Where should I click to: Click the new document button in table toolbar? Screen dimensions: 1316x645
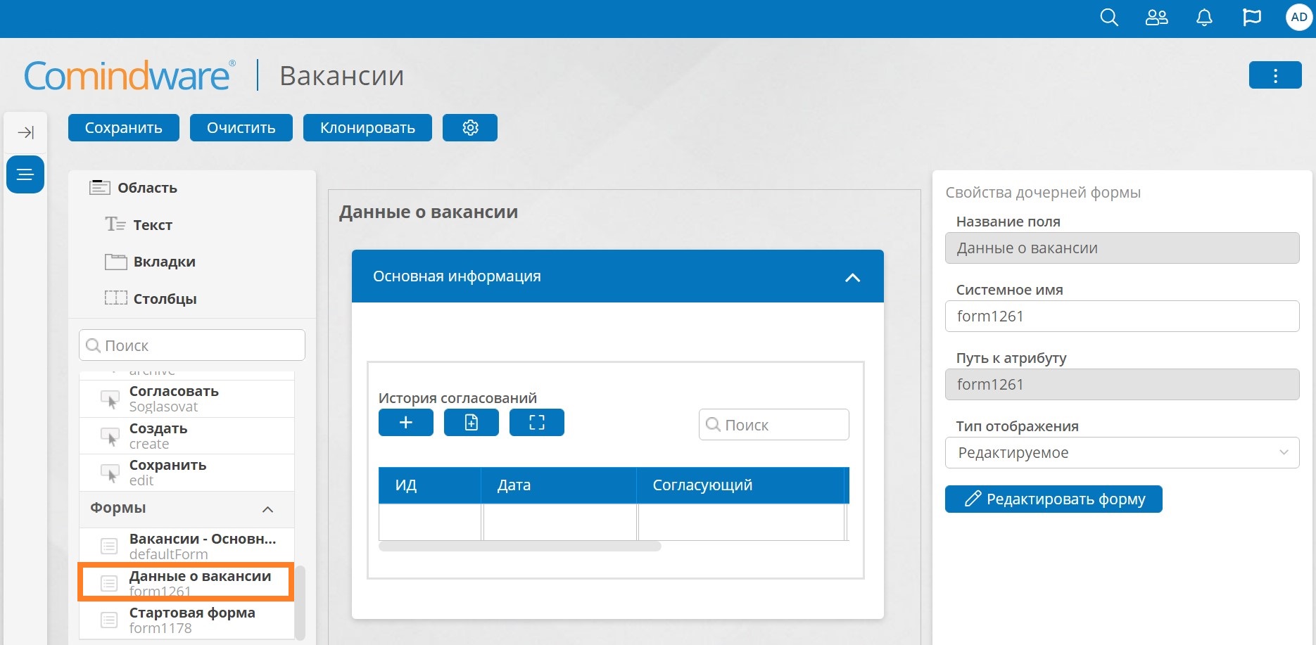tap(472, 423)
